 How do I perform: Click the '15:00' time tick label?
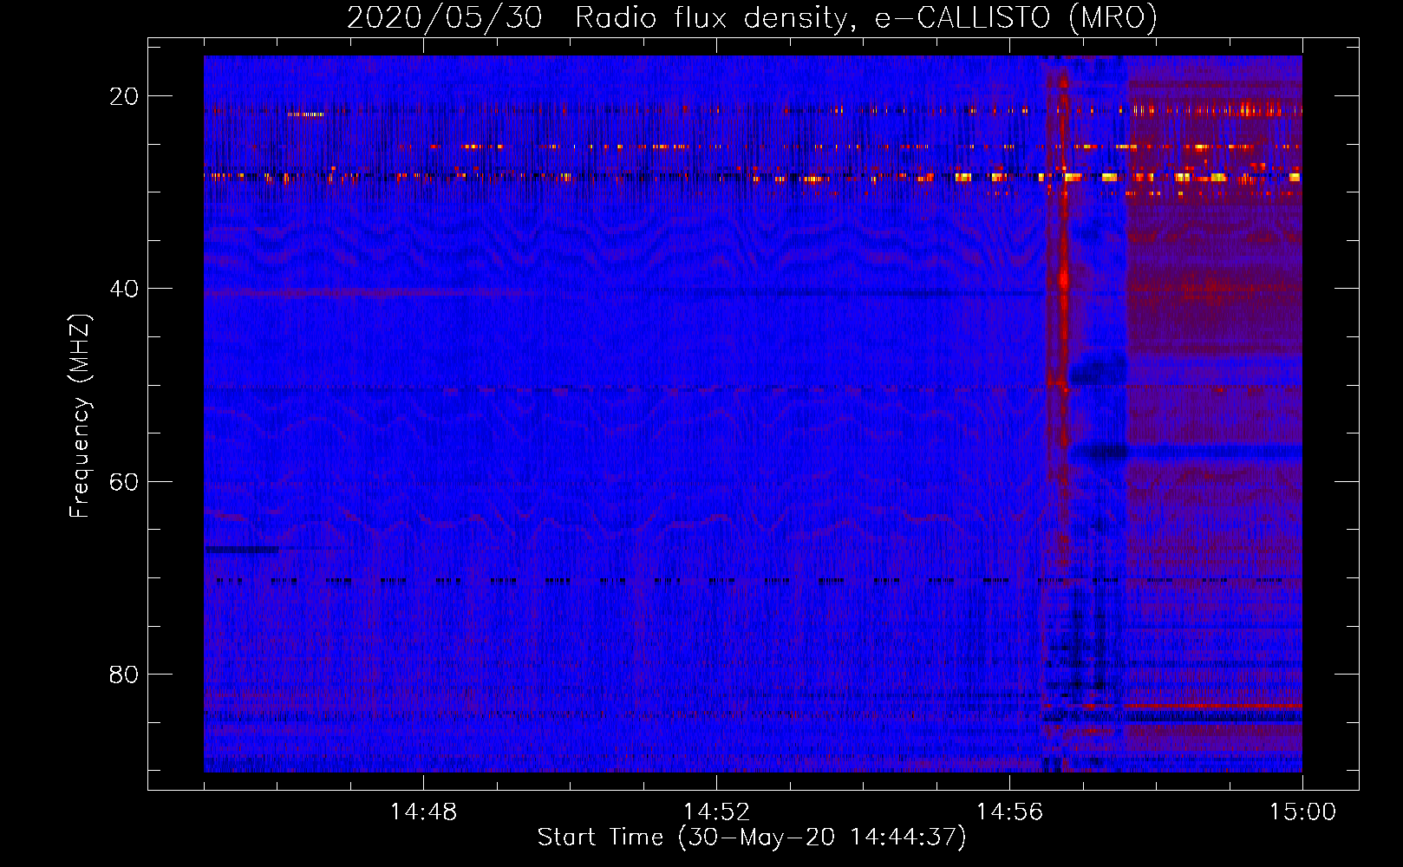click(1302, 812)
